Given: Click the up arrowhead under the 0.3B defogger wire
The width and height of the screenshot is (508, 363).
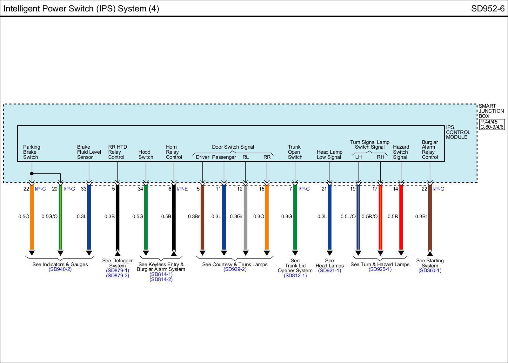Looking at the screenshot, I should click(x=117, y=253).
